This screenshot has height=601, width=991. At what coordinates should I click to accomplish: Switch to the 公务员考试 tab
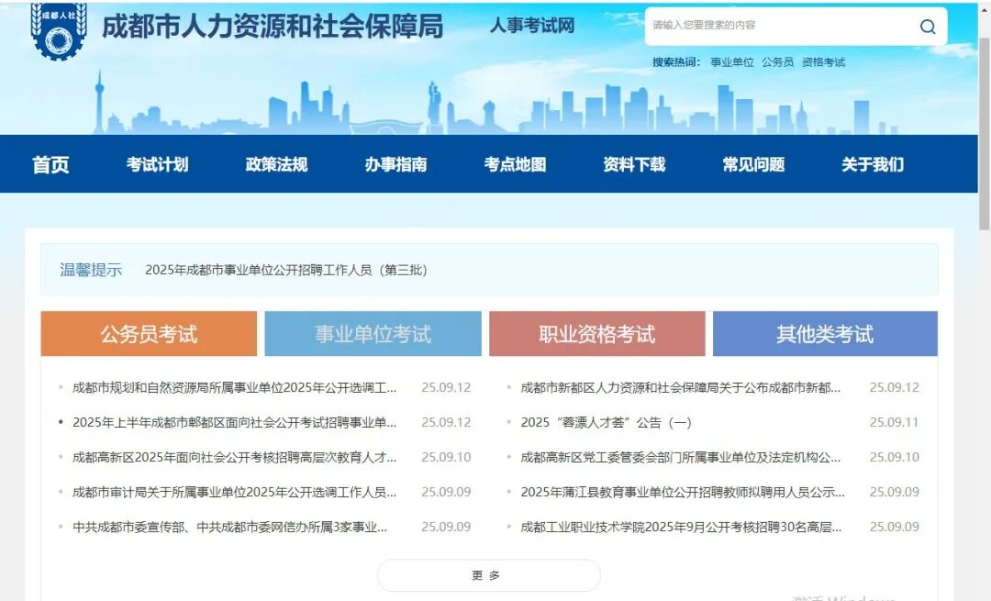[x=147, y=334]
